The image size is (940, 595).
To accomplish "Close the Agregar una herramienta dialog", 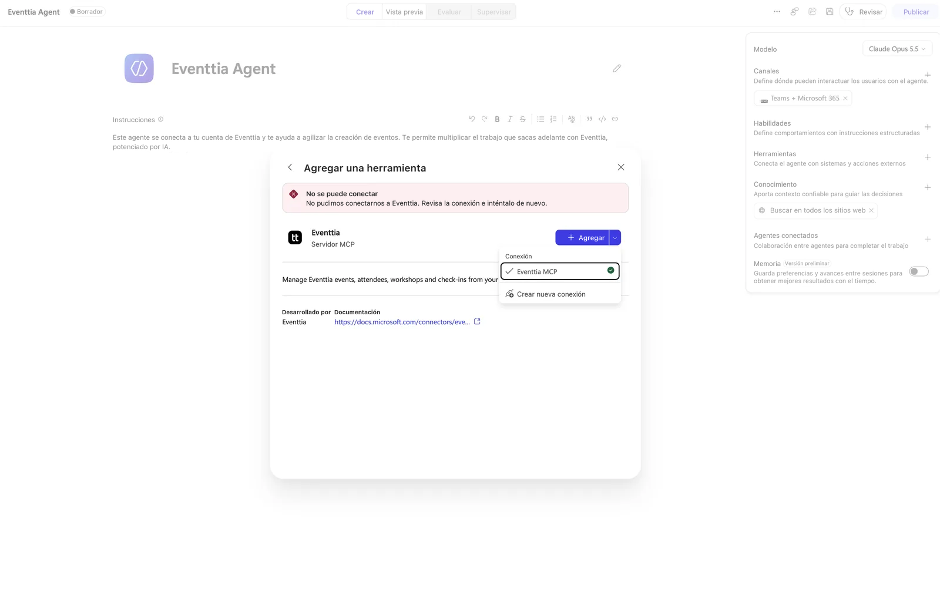I will coord(621,167).
